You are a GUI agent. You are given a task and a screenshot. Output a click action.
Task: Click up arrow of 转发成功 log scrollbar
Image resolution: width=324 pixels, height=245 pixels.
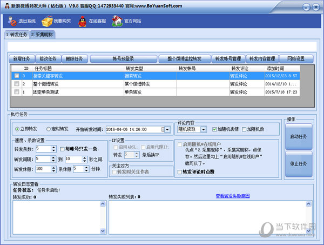click(103, 204)
